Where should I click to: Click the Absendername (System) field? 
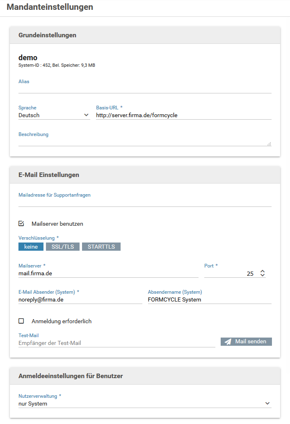click(210, 299)
